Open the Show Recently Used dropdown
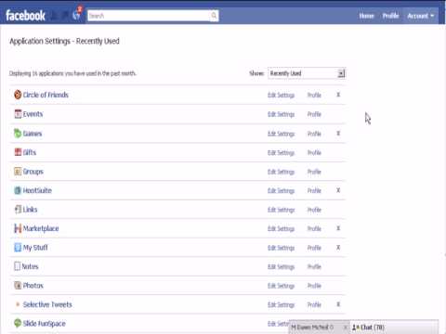The height and width of the screenshot is (334, 446). click(x=307, y=73)
